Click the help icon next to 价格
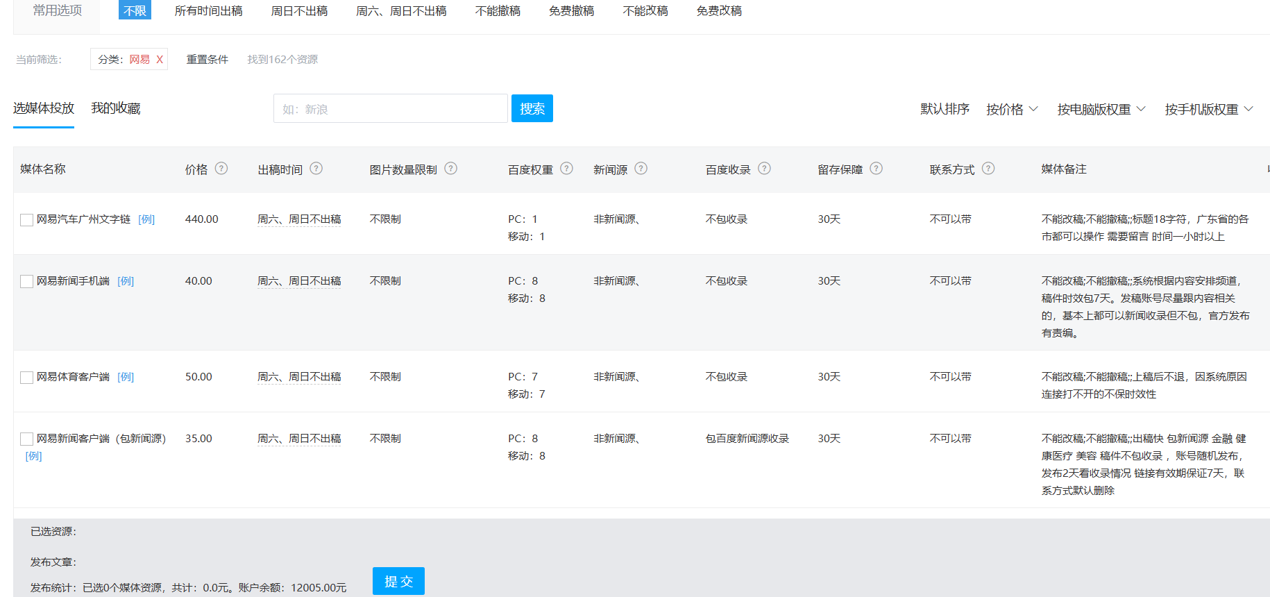Image resolution: width=1270 pixels, height=597 pixels. coord(221,169)
